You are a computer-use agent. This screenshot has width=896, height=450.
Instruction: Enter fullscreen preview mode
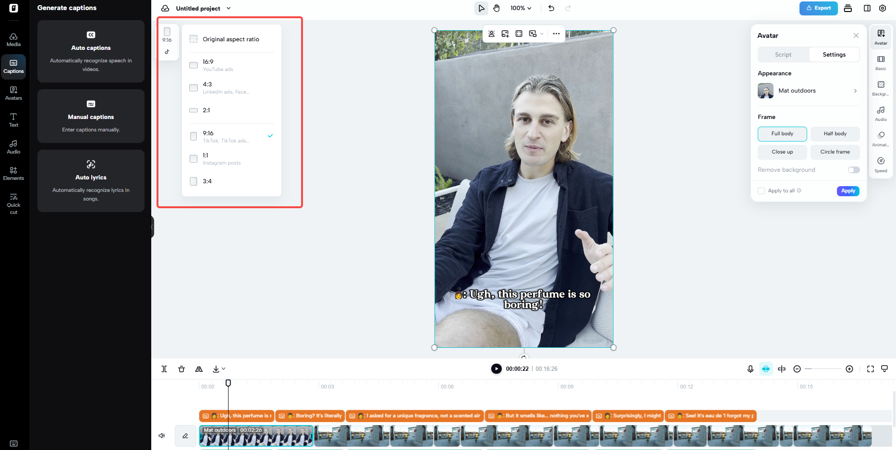click(x=870, y=369)
